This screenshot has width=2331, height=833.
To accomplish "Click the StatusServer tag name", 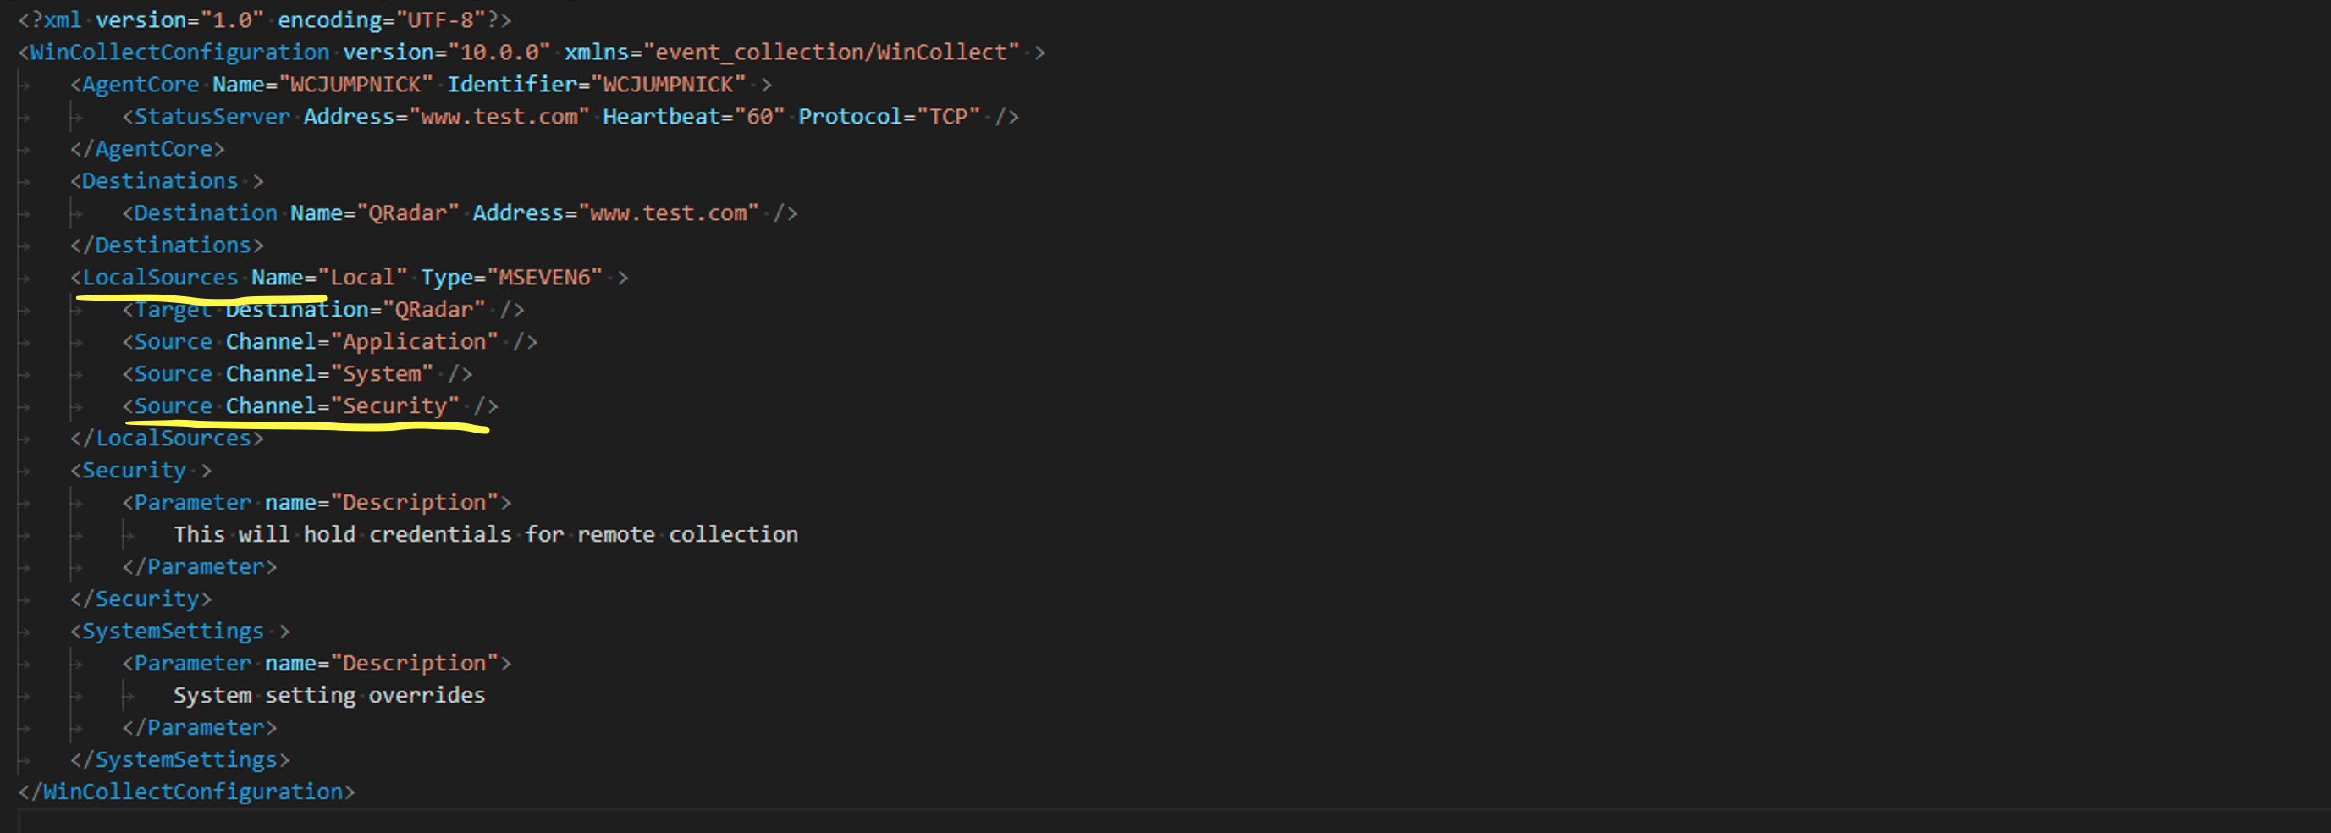I will coord(212,117).
